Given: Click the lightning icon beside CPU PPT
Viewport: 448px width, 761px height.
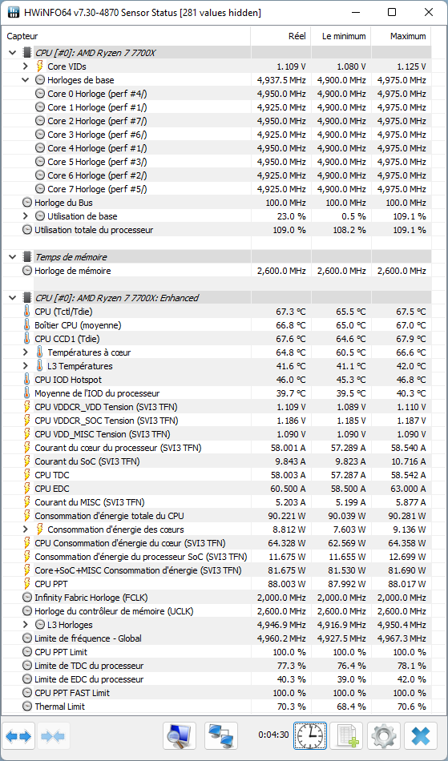Looking at the screenshot, I should (27, 583).
